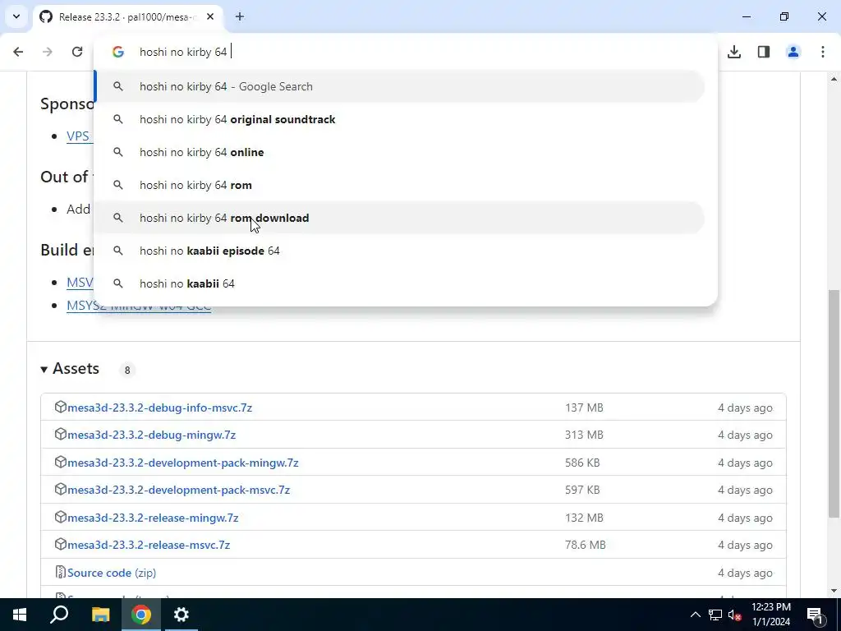Click package icon next to development-pack-msvc.7z
This screenshot has height=631, width=841.
pyautogui.click(x=60, y=490)
